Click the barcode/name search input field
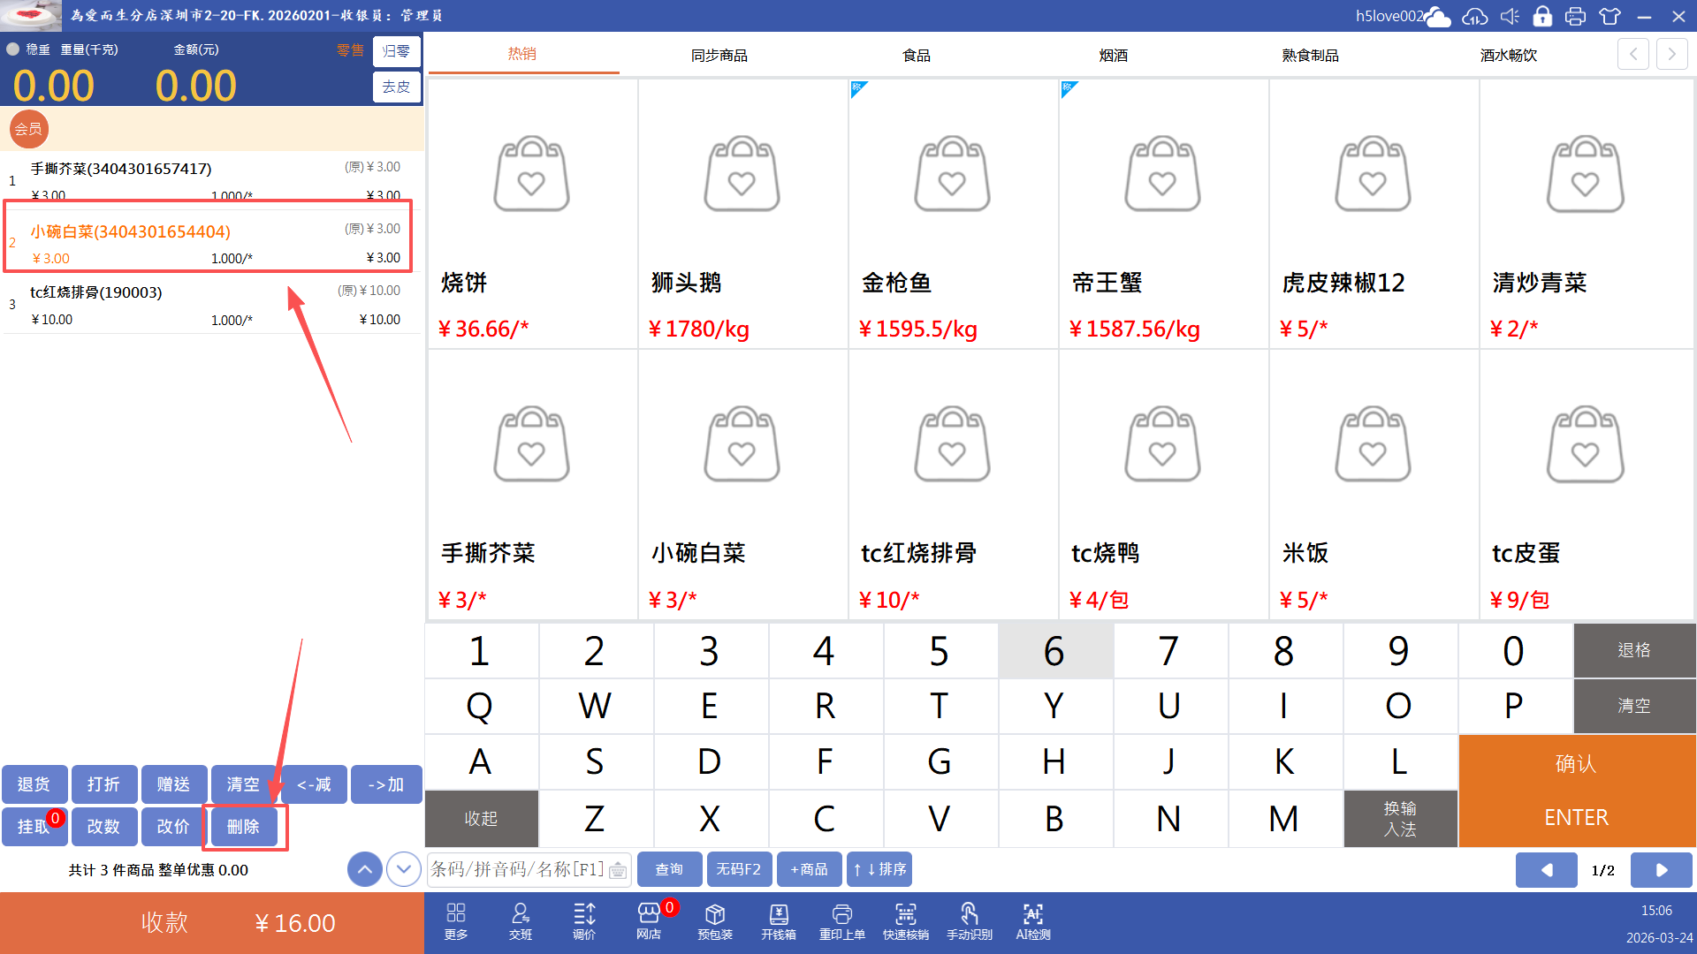 pos(517,869)
